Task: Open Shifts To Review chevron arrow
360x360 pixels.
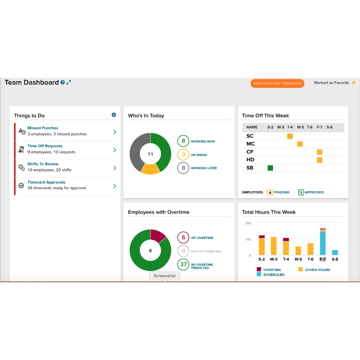Action: click(x=114, y=168)
